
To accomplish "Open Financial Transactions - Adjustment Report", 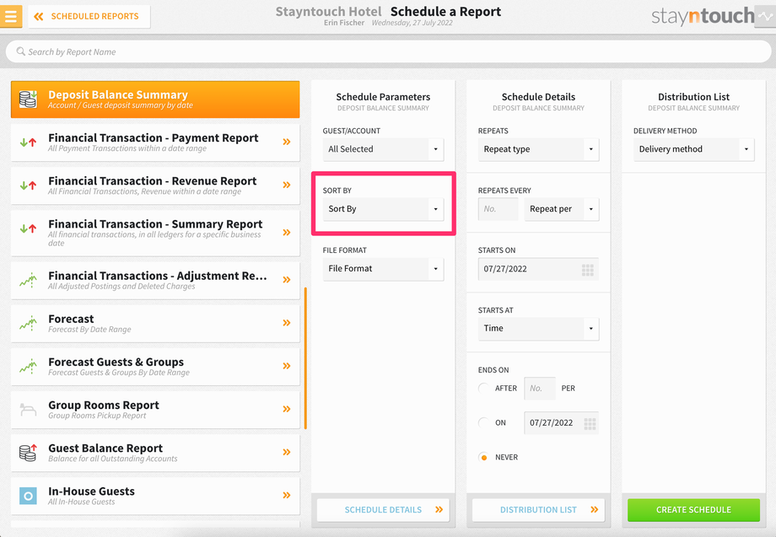I will (155, 281).
